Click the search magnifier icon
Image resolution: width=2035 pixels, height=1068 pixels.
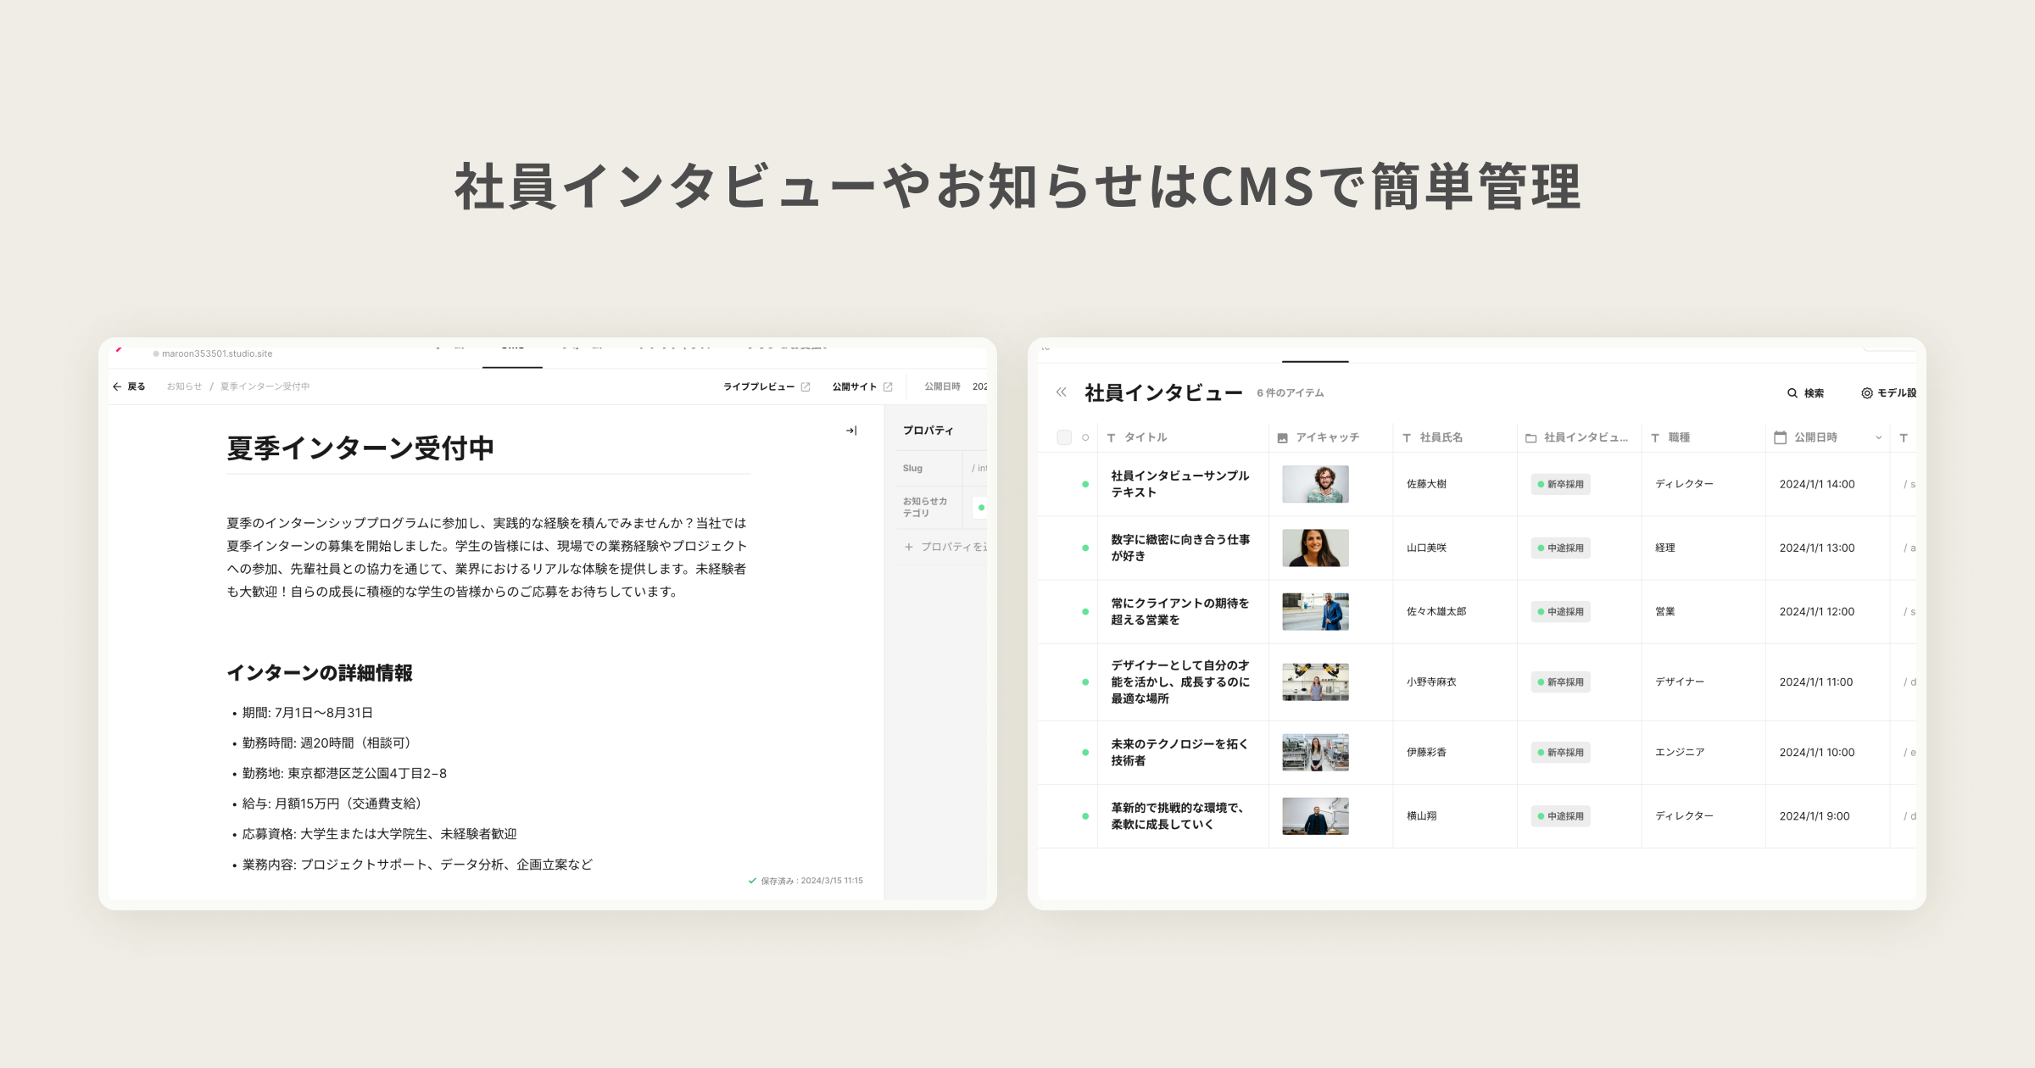[x=1792, y=393]
